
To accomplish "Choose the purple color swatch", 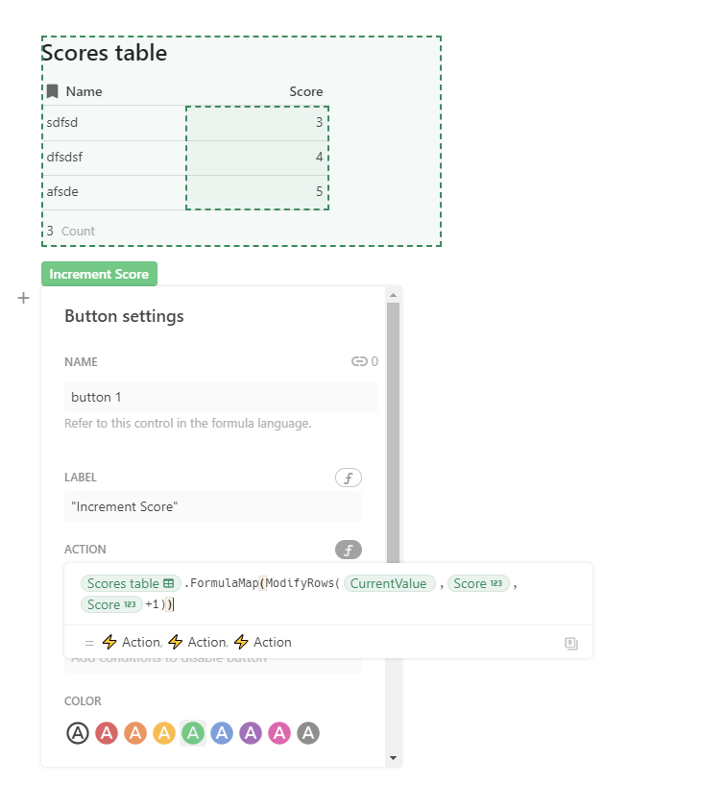I will pyautogui.click(x=251, y=733).
